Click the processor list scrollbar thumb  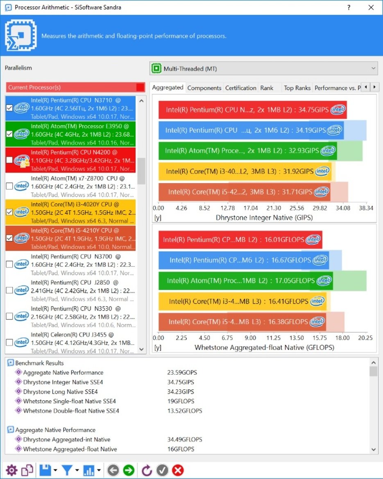click(141, 171)
